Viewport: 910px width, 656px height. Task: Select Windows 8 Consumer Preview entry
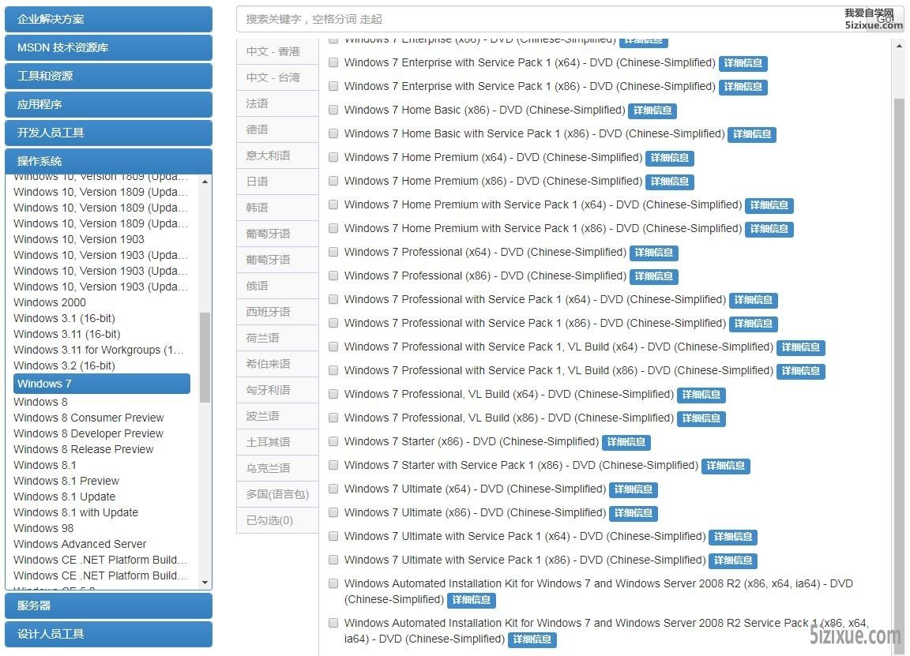tap(88, 418)
